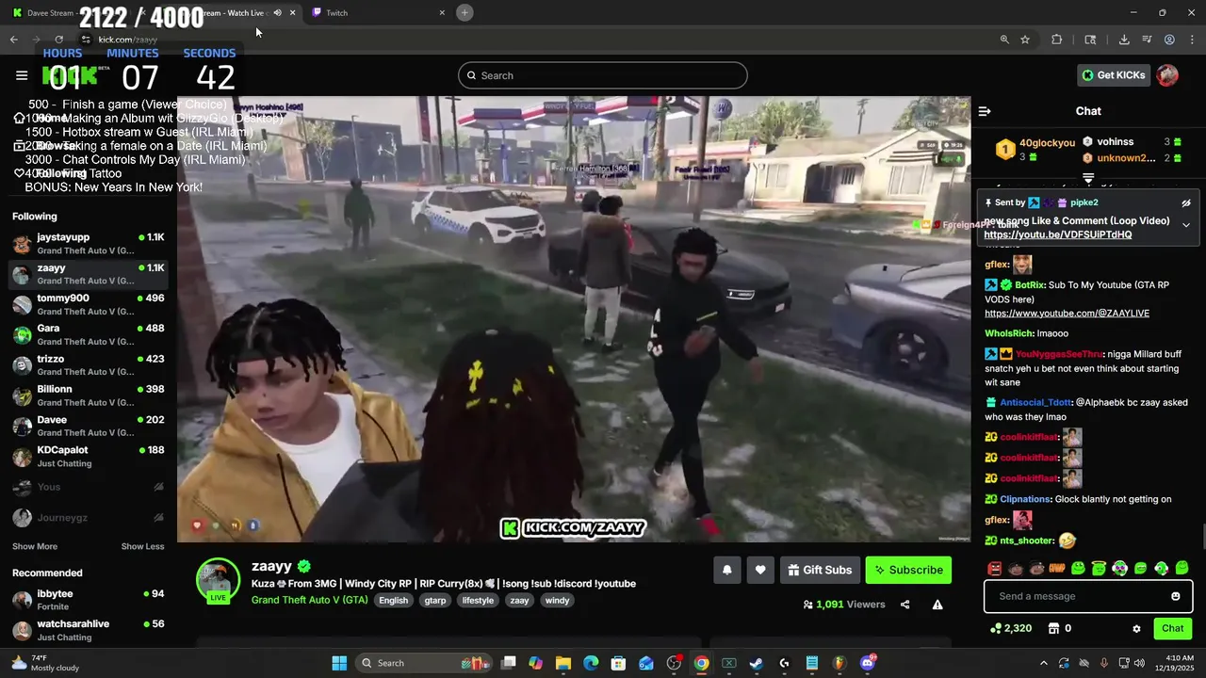Toggle hidden state of Yous channel

[158, 487]
